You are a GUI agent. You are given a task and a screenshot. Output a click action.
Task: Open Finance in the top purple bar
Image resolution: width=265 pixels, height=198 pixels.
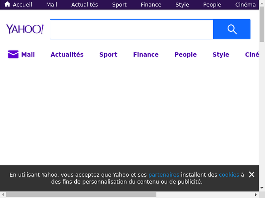(x=151, y=5)
